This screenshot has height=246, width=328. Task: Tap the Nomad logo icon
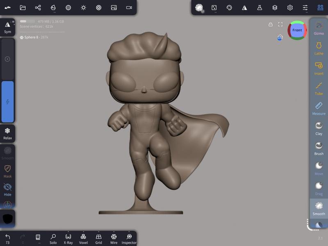(x=7, y=8)
